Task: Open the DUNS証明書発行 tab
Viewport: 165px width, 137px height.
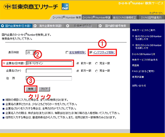Action: point(151,17)
